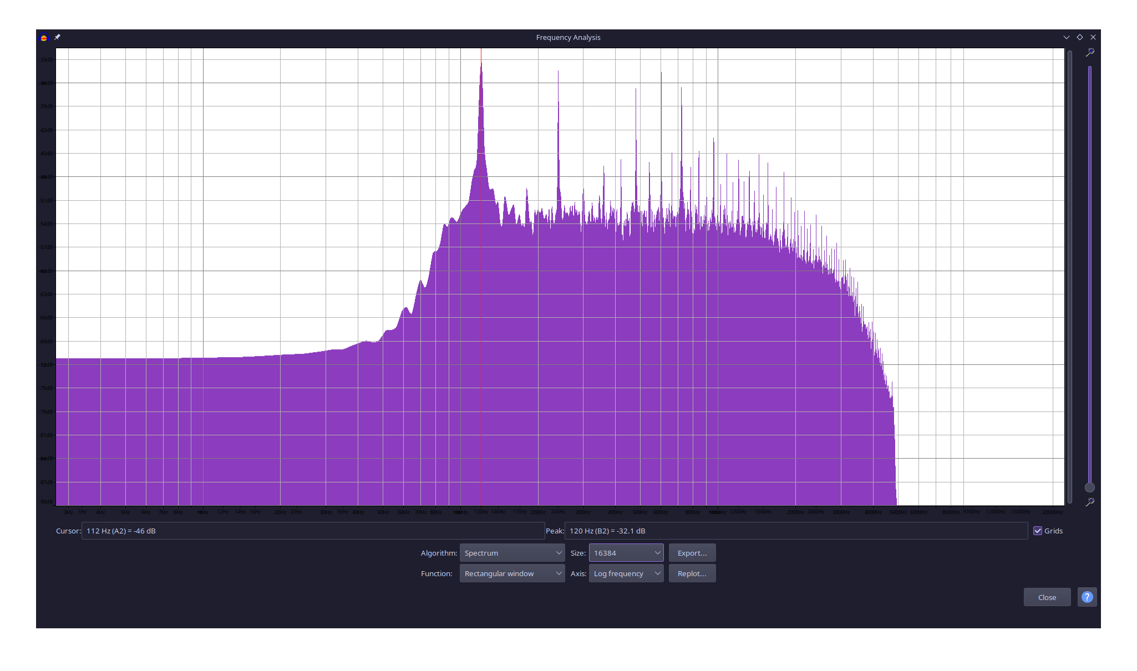Click the Cursor readout field
This screenshot has height=671, width=1137.
(x=313, y=531)
